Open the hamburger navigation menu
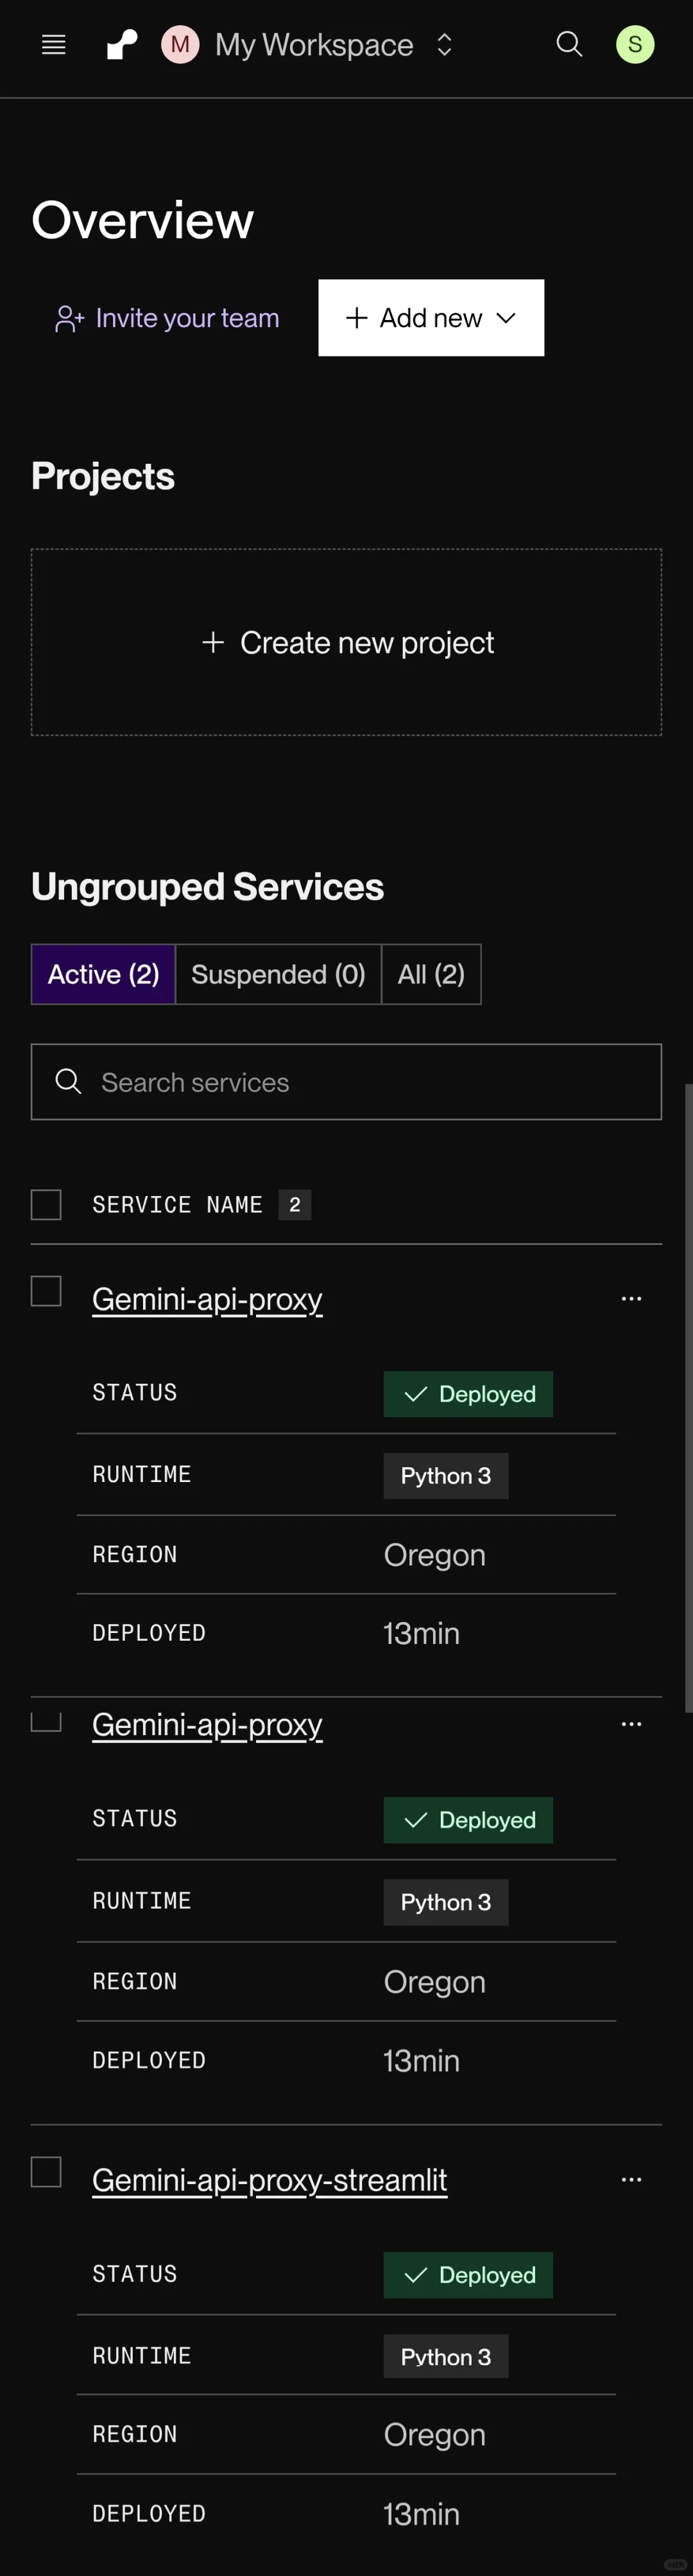Screen dimensions: 693x2576 [54, 45]
